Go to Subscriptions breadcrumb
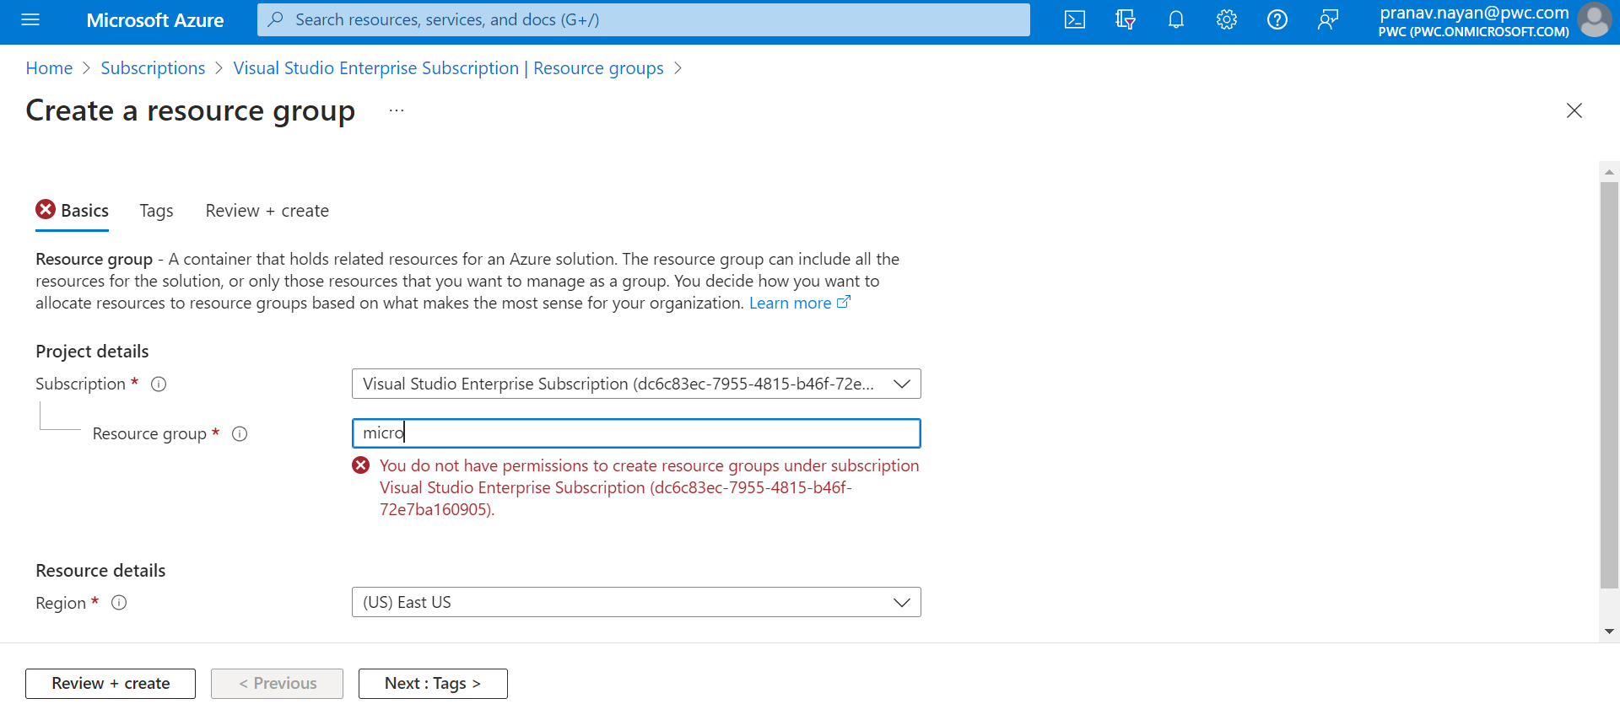 coord(153,68)
